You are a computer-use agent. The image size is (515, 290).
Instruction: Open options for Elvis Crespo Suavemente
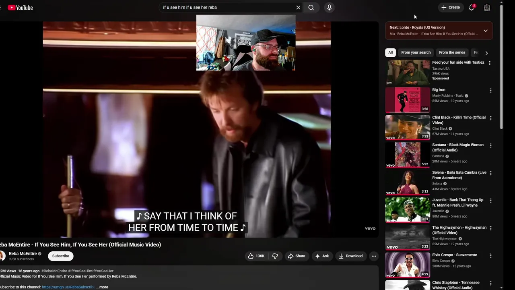pos(490,256)
